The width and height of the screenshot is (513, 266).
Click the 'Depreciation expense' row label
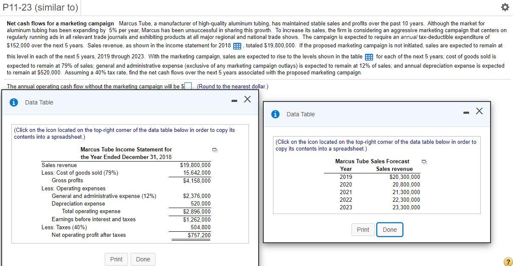tap(78, 204)
